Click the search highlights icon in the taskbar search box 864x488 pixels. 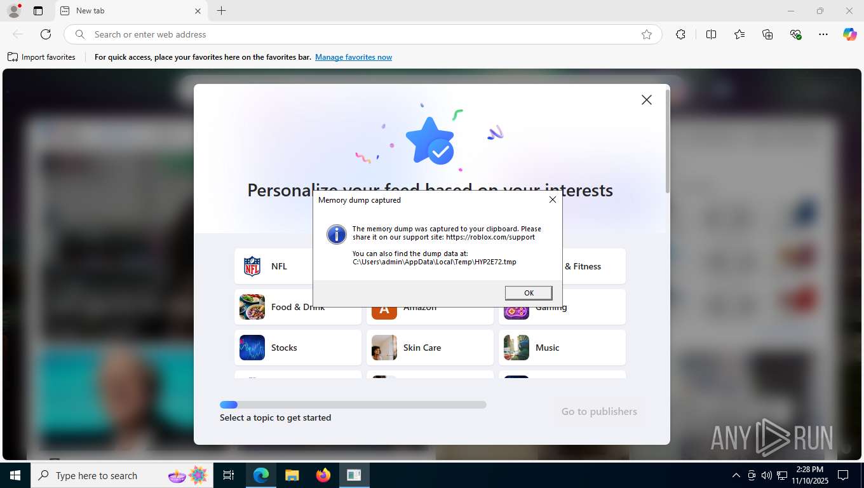coord(188,475)
